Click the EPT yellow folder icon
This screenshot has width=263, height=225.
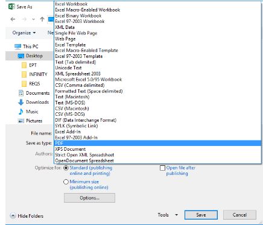(24, 65)
